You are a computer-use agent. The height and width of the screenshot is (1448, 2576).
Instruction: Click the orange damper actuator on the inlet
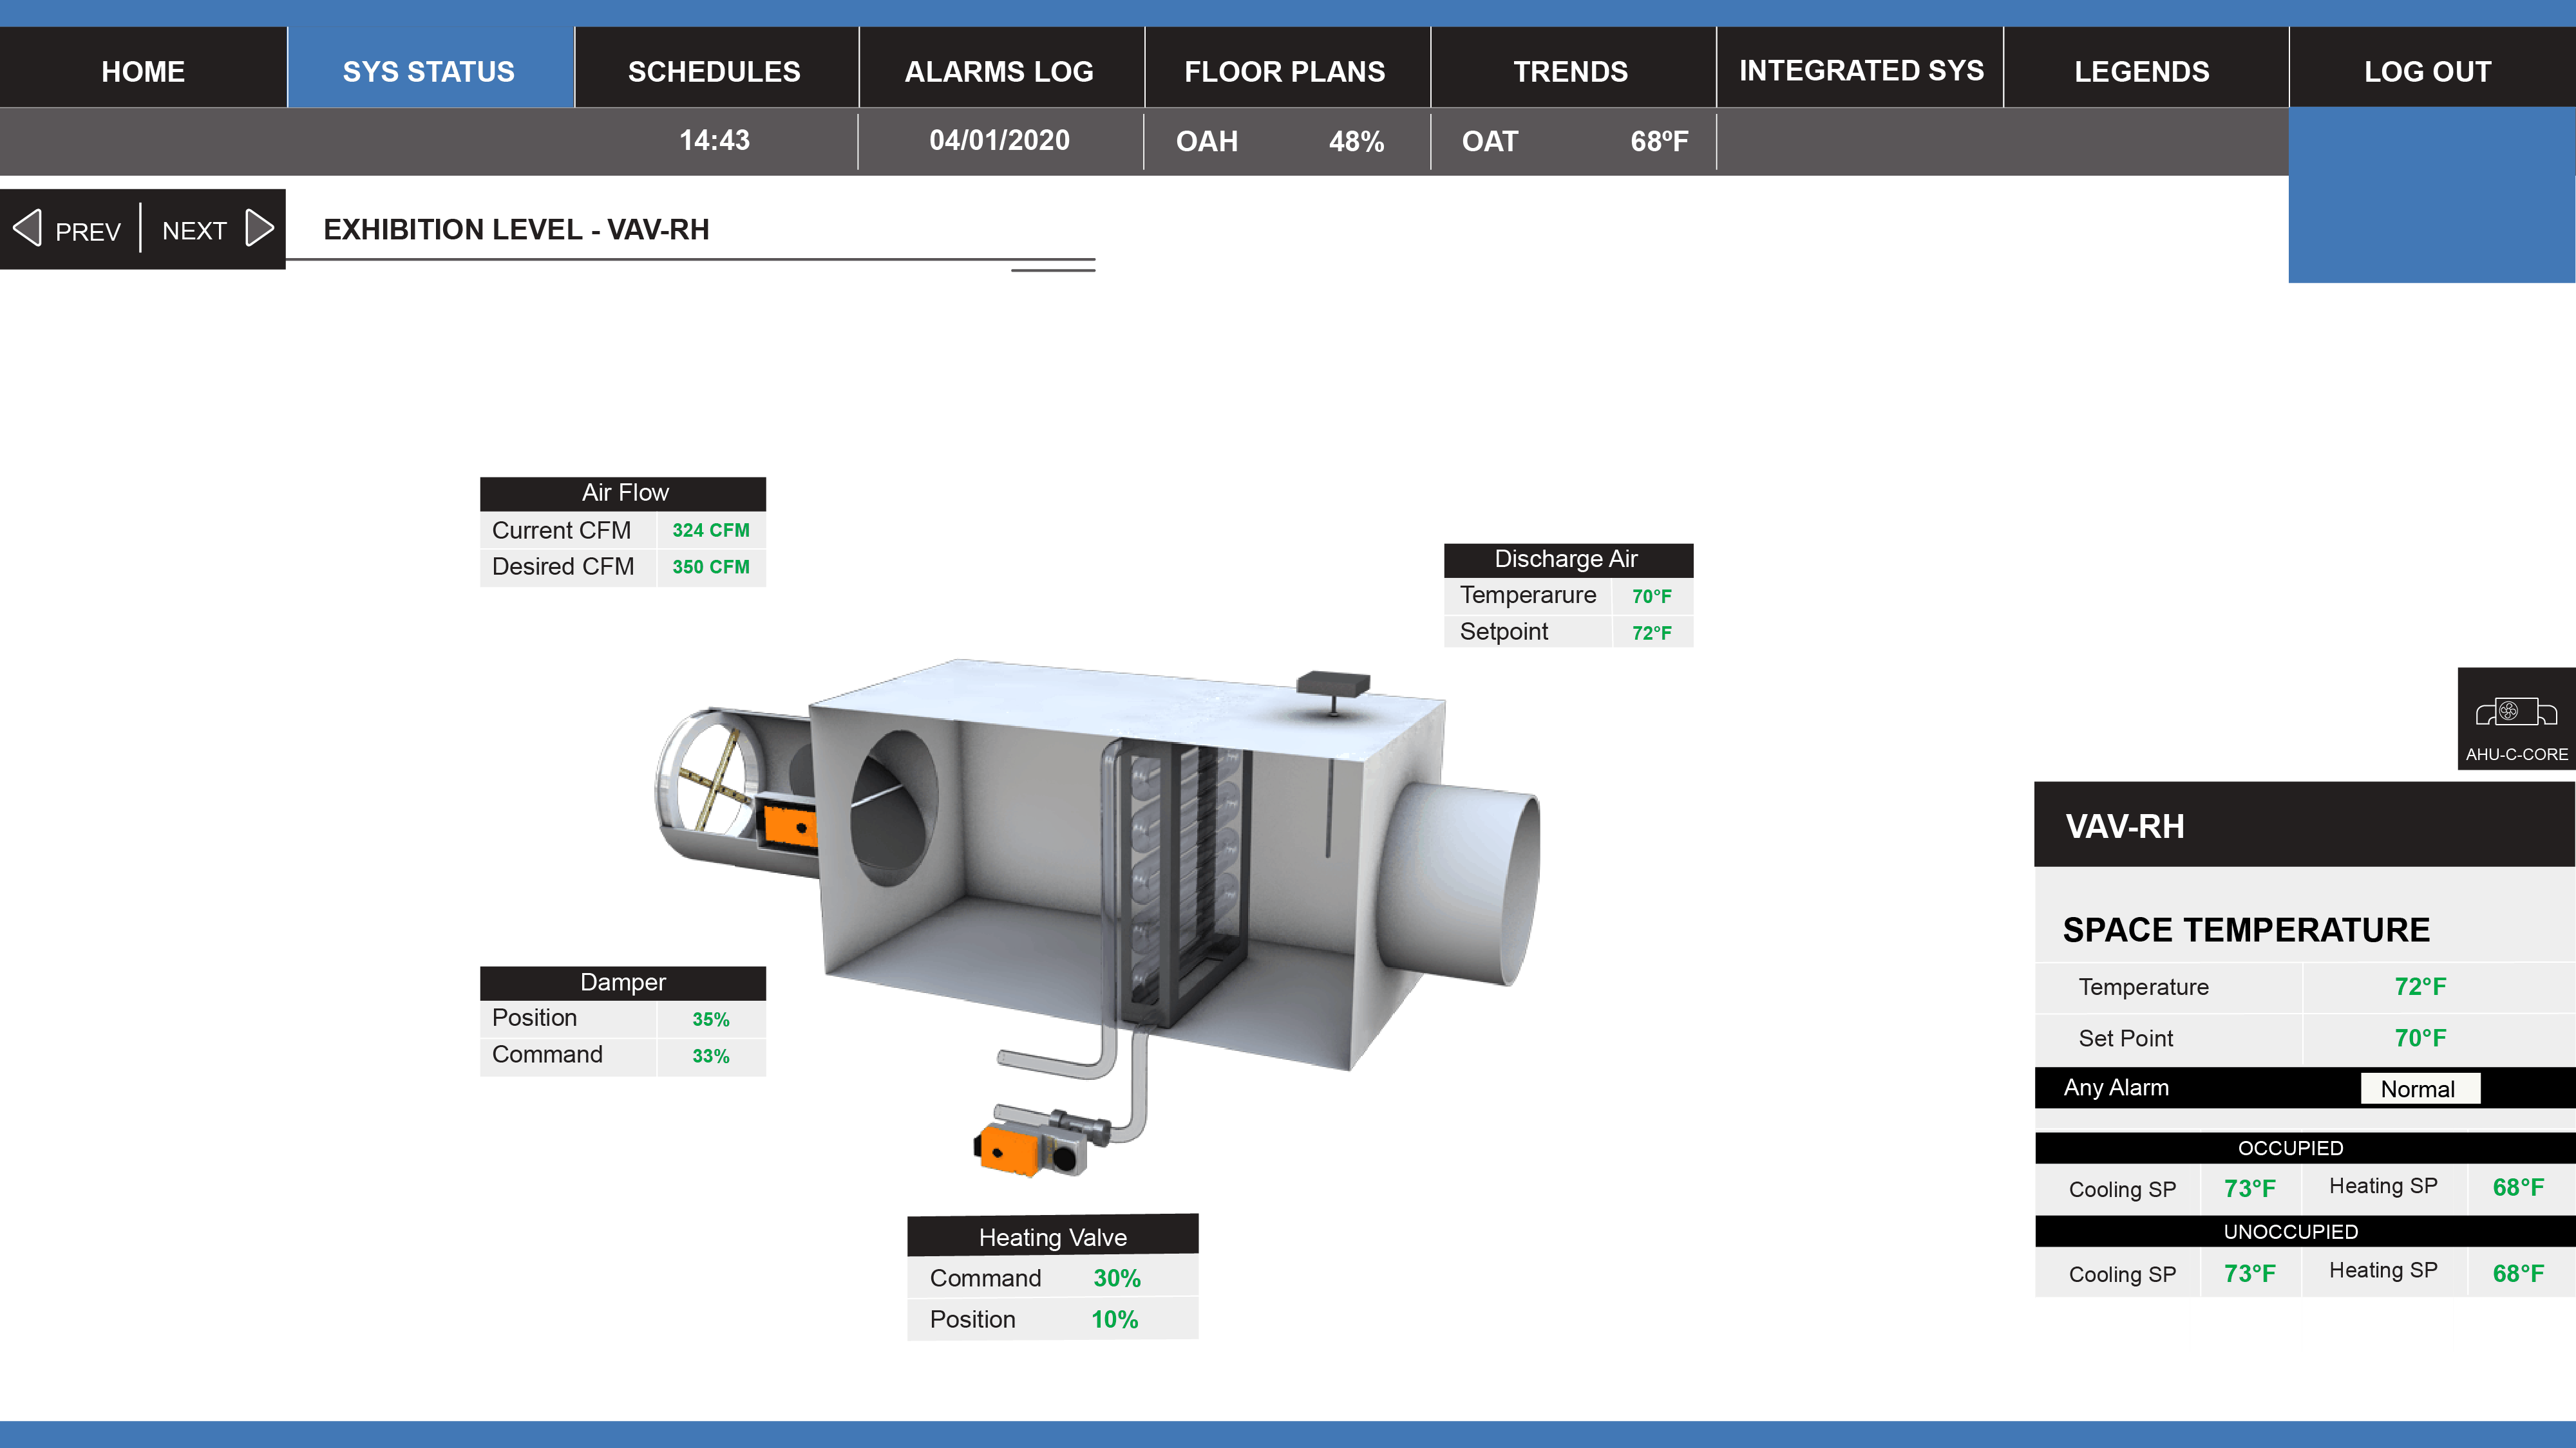click(x=790, y=826)
